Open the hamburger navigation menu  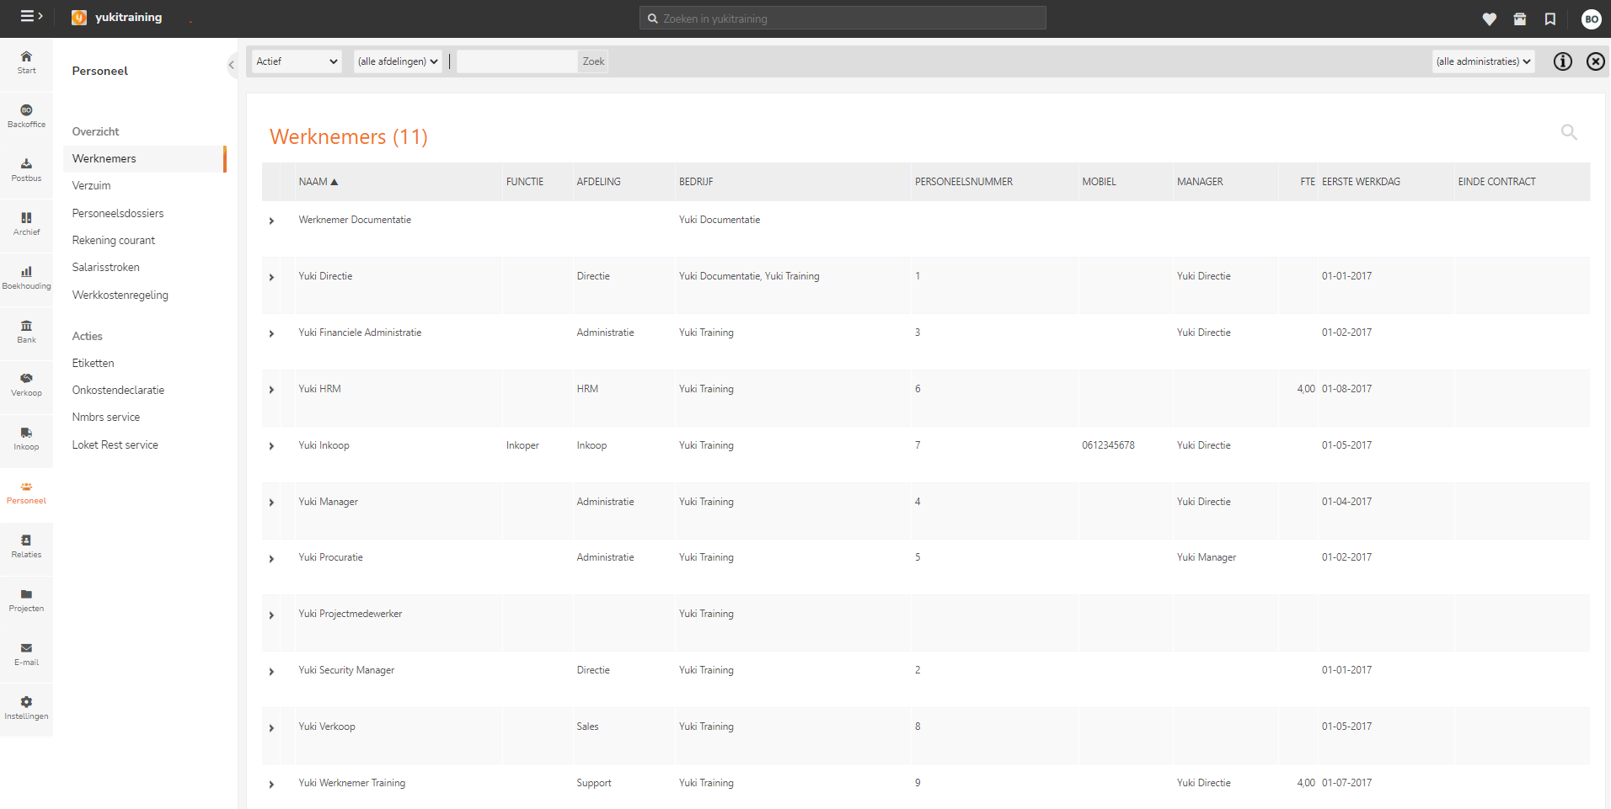pyautogui.click(x=31, y=16)
